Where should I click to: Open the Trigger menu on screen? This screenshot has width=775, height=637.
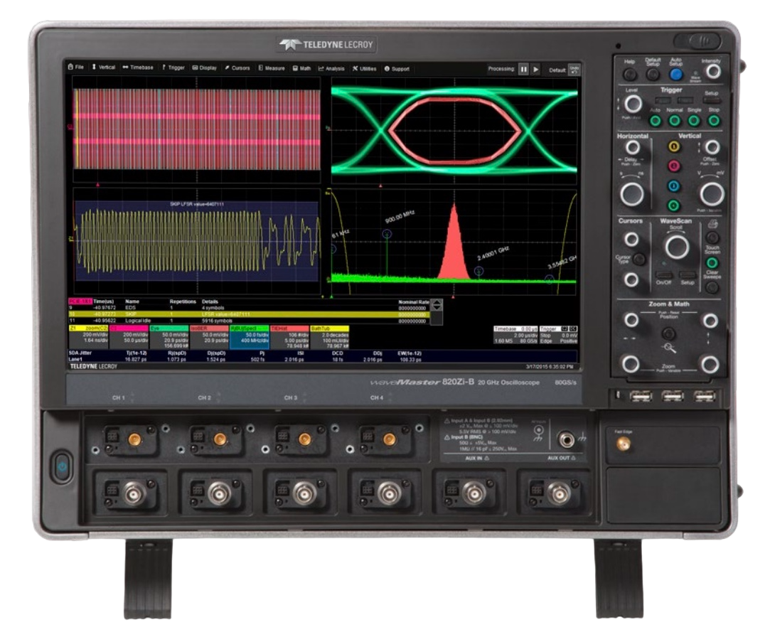[173, 68]
